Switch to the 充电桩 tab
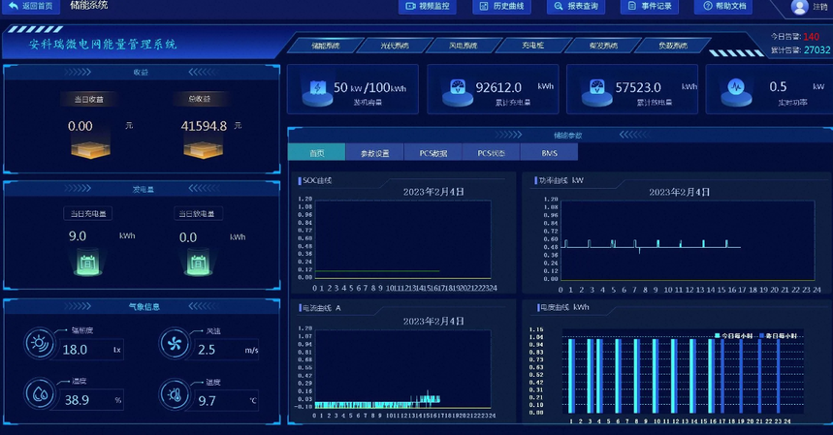 [532, 46]
